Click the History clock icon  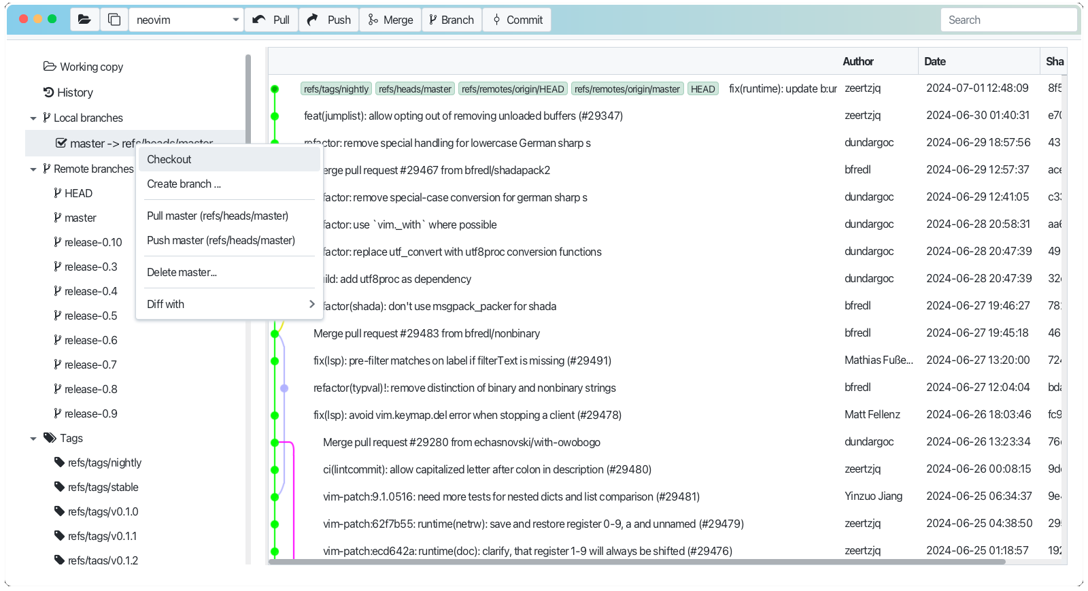click(48, 92)
